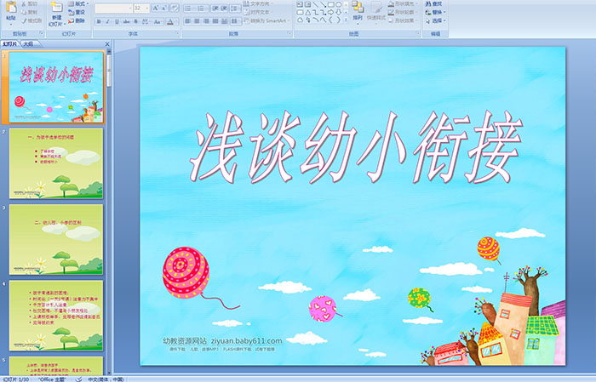This screenshot has height=382, width=596.
Task: Click the Bullets list icon
Action: point(189,8)
